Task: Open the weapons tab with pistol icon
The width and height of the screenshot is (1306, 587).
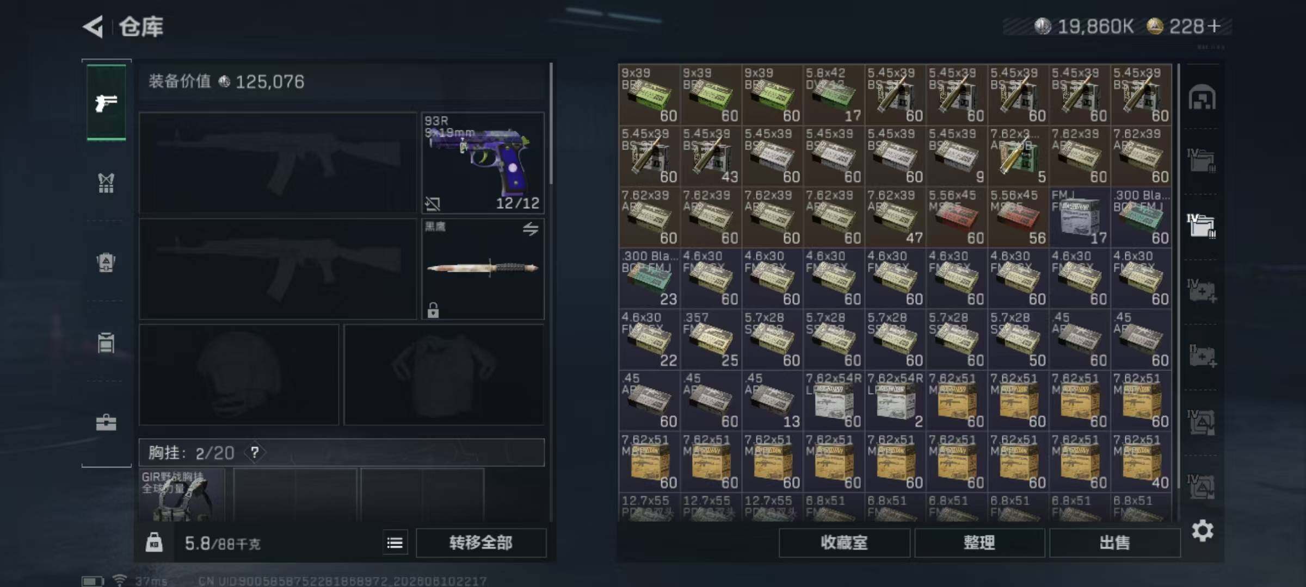Action: tap(106, 103)
